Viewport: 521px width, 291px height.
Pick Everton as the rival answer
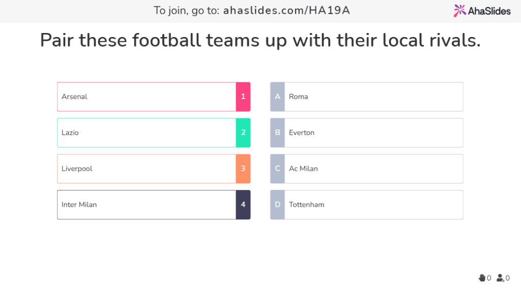pyautogui.click(x=373, y=133)
